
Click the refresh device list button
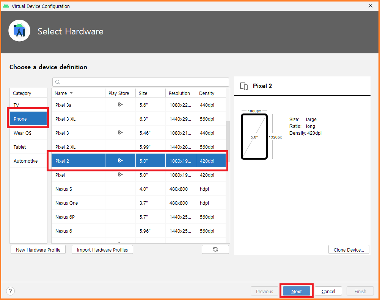pyautogui.click(x=215, y=249)
